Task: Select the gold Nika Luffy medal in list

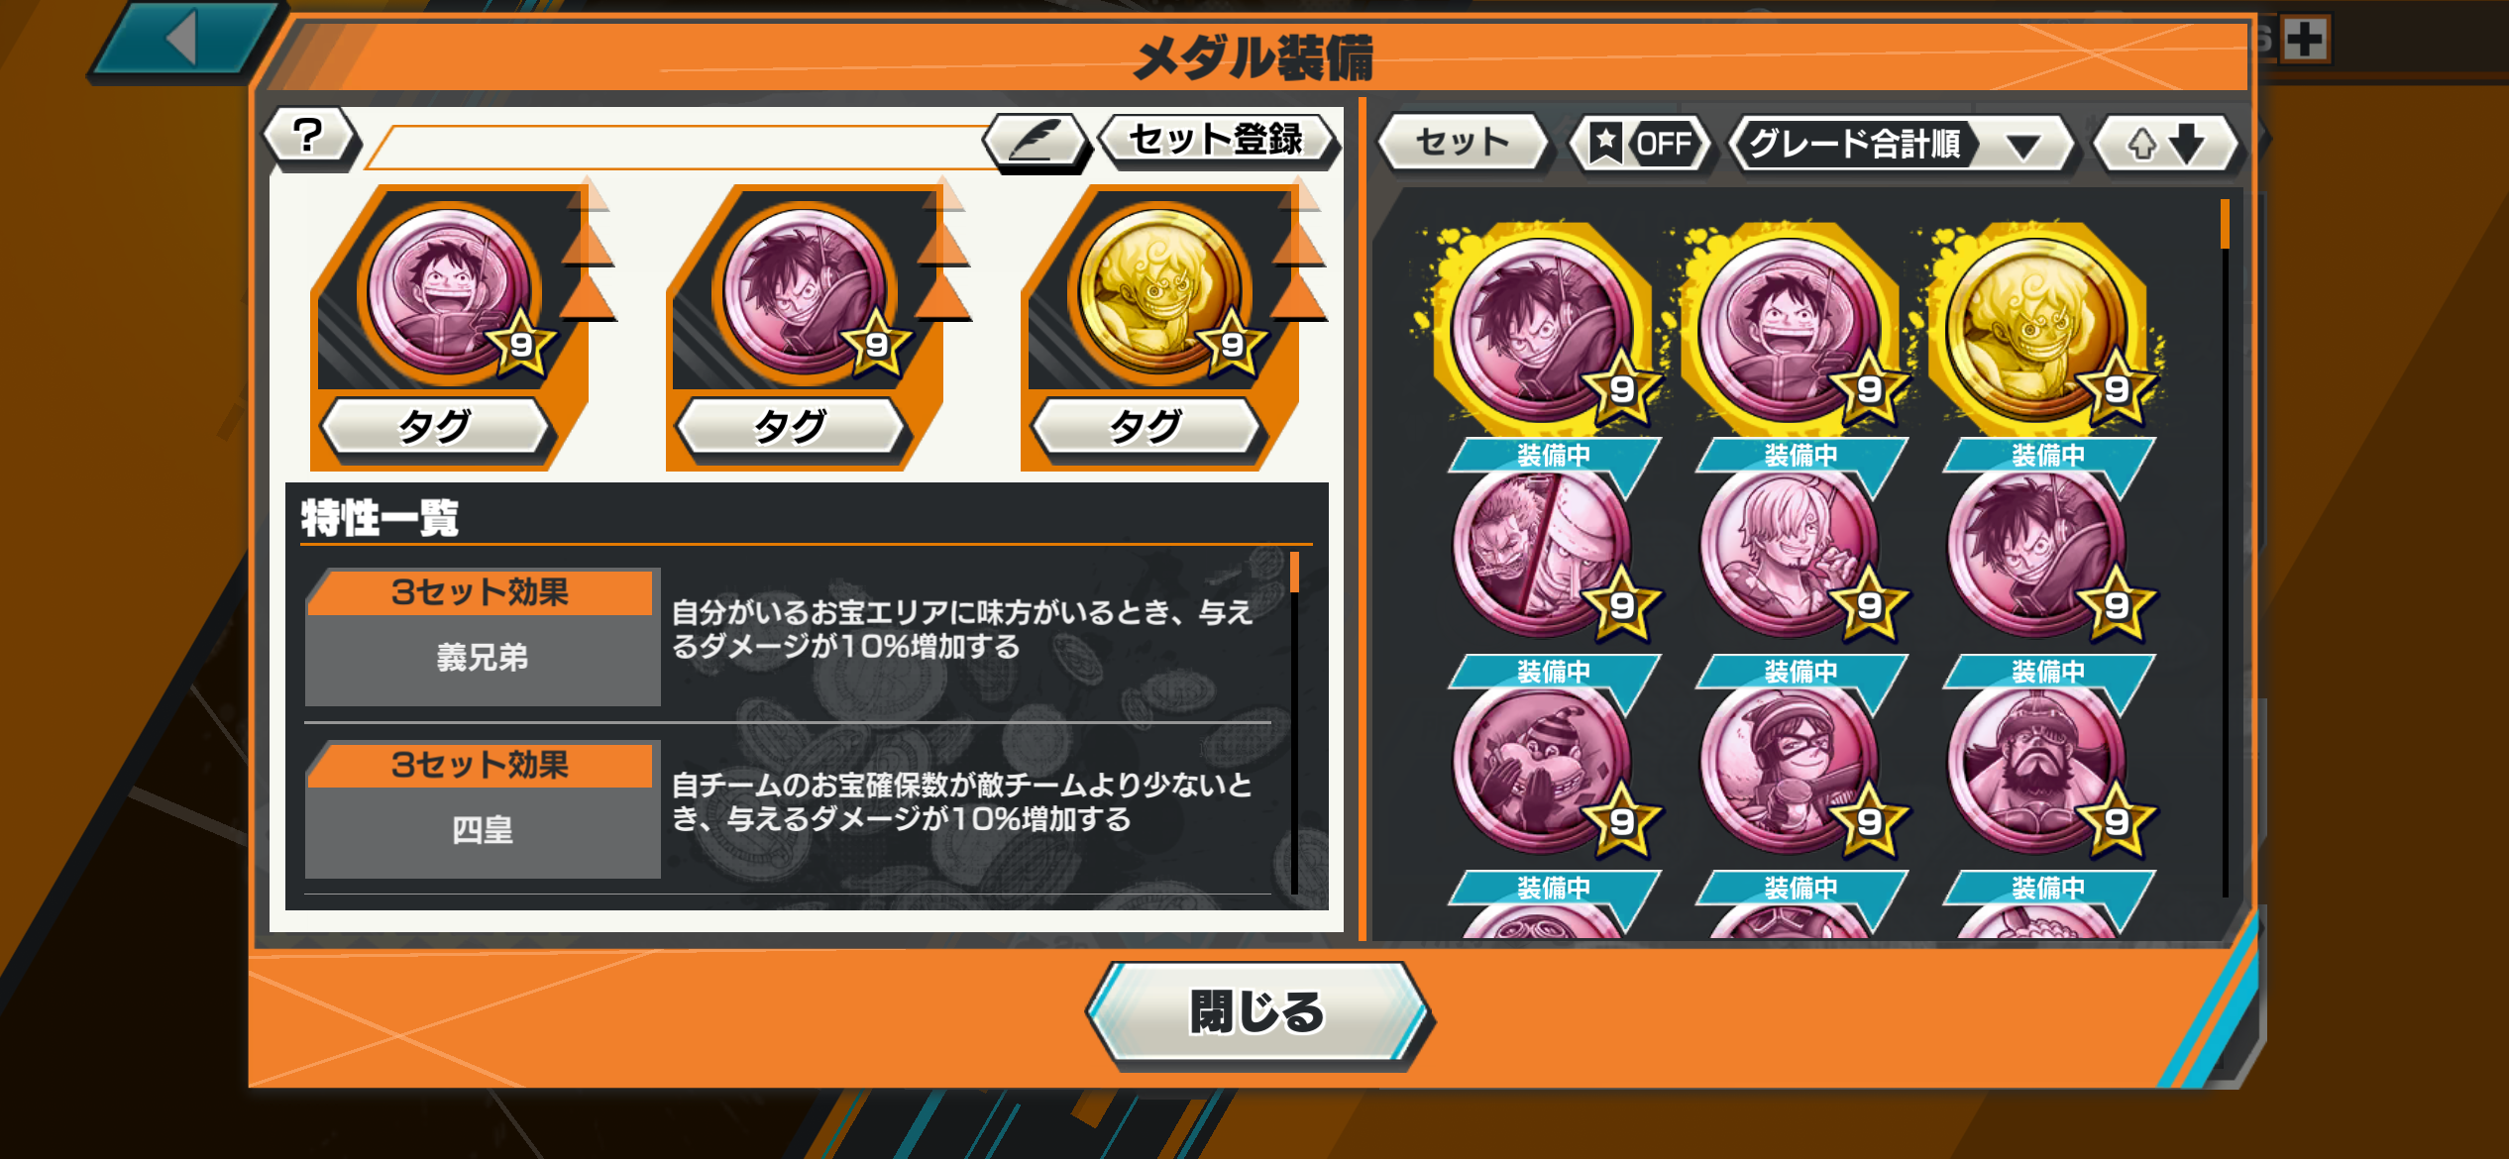Action: (2037, 328)
